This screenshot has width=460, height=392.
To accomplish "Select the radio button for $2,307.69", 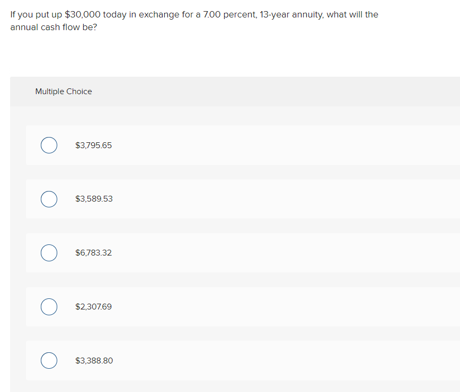I will [x=49, y=307].
